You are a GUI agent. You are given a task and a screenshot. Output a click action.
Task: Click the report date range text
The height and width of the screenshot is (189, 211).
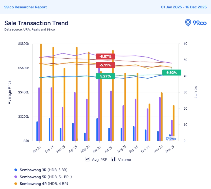(x=184, y=7)
